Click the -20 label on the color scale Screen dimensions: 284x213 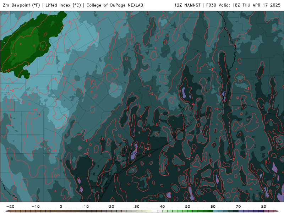10,207
